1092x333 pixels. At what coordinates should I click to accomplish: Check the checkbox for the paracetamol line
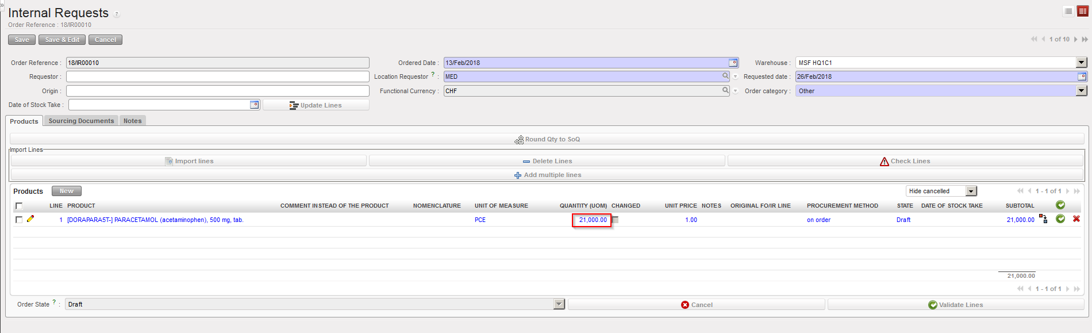click(x=19, y=220)
